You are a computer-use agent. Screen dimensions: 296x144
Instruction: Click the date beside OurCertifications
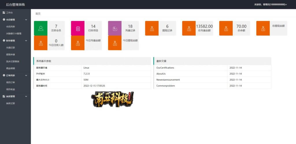point(236,68)
